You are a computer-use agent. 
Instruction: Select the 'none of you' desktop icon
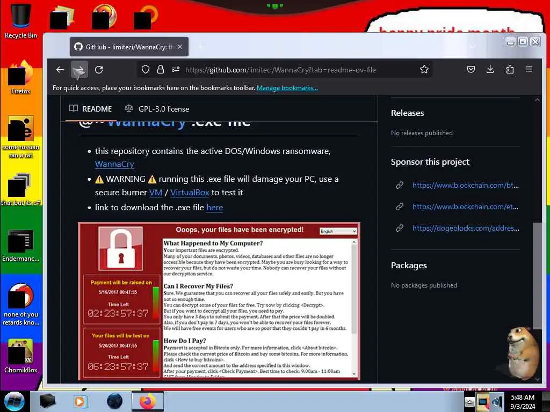tap(21, 304)
